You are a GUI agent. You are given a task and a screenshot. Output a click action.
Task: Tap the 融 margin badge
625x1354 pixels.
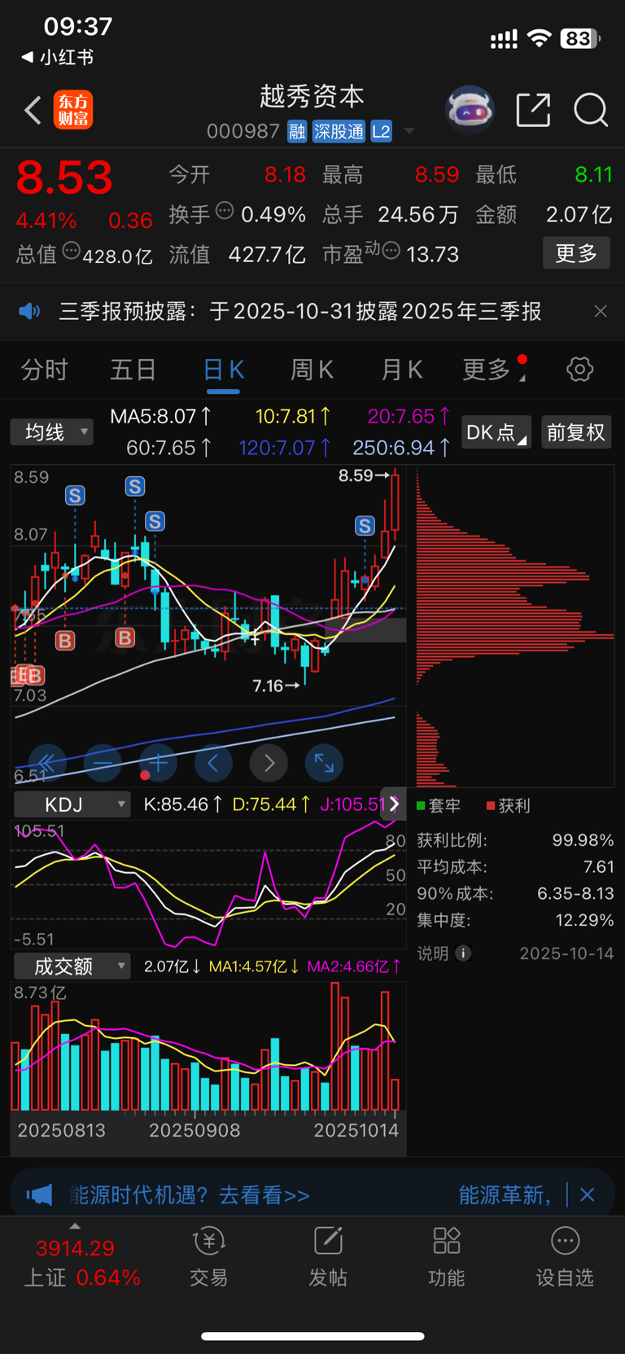point(297,132)
